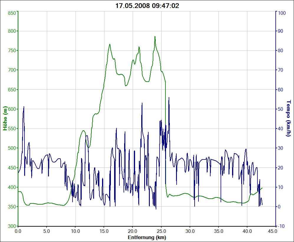The width and height of the screenshot is (294, 242).
Task: Click the 300 tick on the elevation axis
Action: tap(11, 226)
